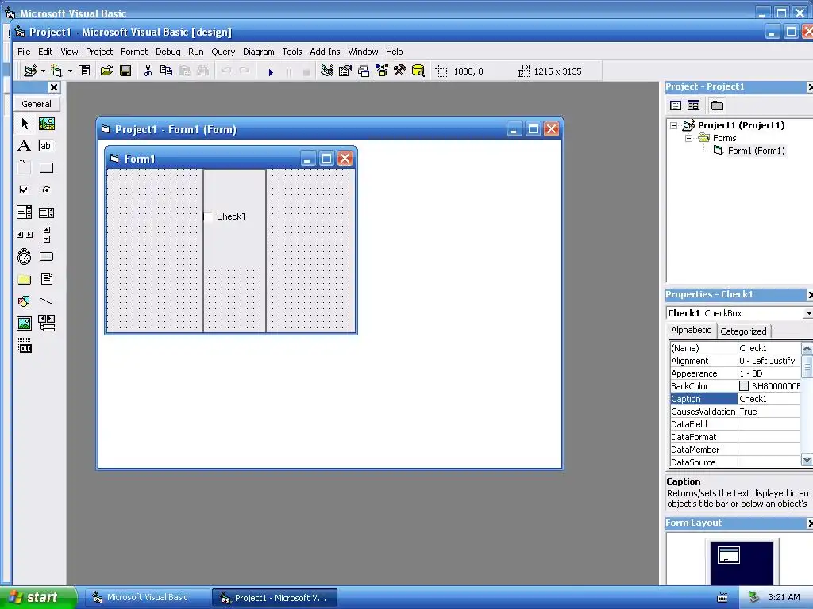Switch to the Categorized tab
The height and width of the screenshot is (609, 813).
[x=743, y=331]
